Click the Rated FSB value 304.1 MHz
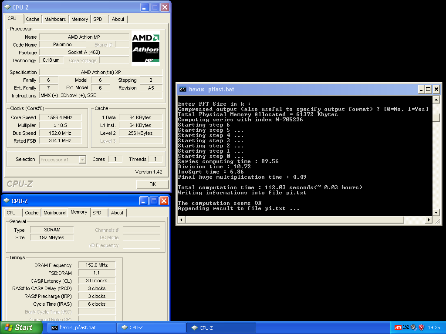446x334 pixels. (60, 140)
